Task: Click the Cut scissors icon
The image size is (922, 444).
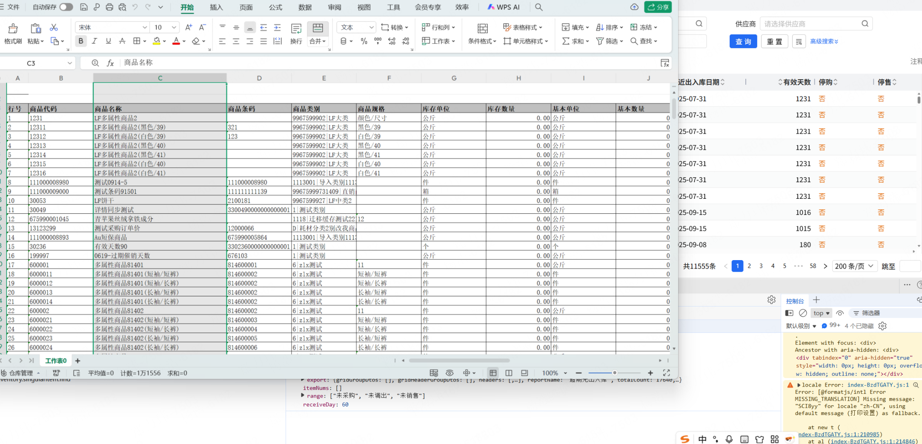Action: click(54, 28)
